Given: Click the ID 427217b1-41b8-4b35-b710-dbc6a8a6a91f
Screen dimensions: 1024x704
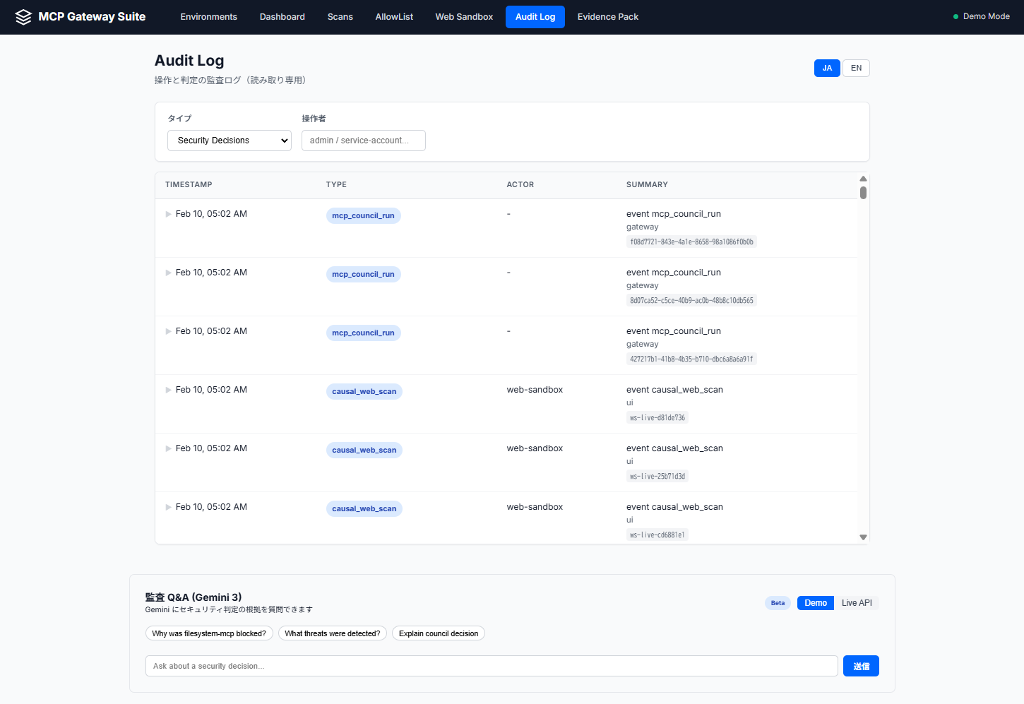Looking at the screenshot, I should pyautogui.click(x=691, y=359).
